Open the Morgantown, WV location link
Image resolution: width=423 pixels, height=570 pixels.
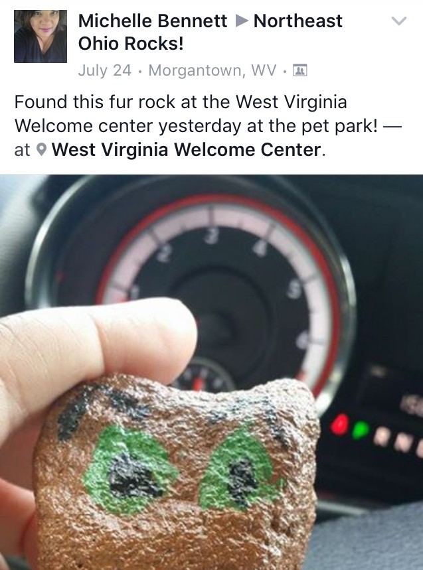point(212,70)
